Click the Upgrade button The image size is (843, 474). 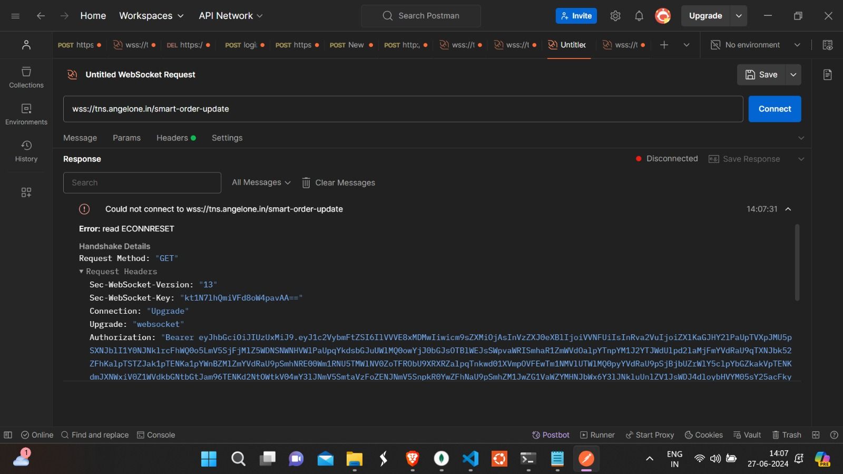pyautogui.click(x=705, y=16)
